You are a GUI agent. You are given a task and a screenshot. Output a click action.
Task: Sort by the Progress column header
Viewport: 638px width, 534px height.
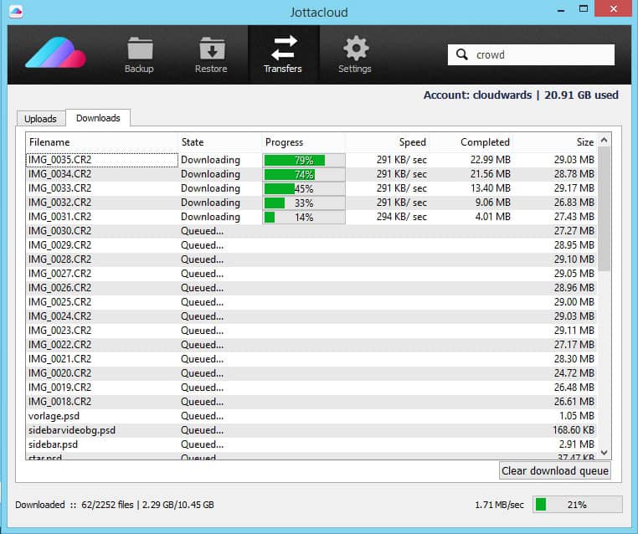304,142
